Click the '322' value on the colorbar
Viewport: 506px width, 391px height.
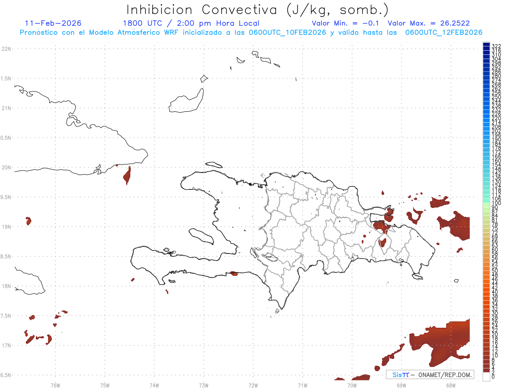click(x=496, y=46)
